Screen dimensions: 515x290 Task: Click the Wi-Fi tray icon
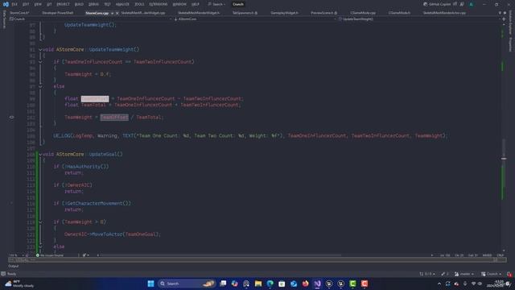[x=473, y=284]
